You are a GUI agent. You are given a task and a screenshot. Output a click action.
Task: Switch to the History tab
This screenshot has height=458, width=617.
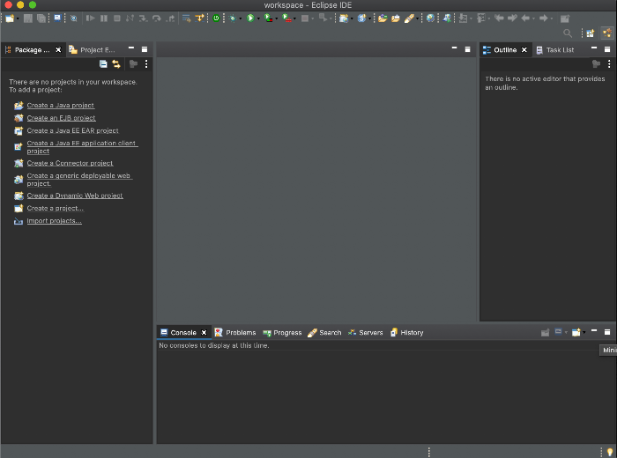[x=407, y=333]
